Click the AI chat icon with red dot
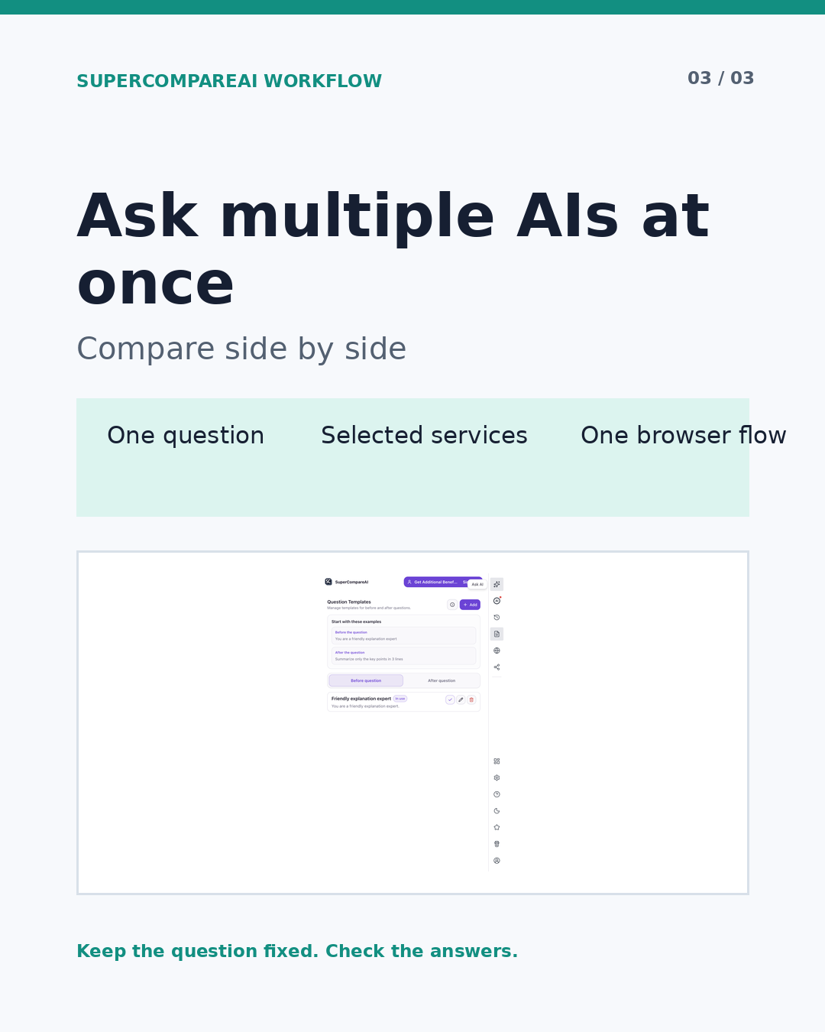The image size is (825, 1032). pos(497,601)
